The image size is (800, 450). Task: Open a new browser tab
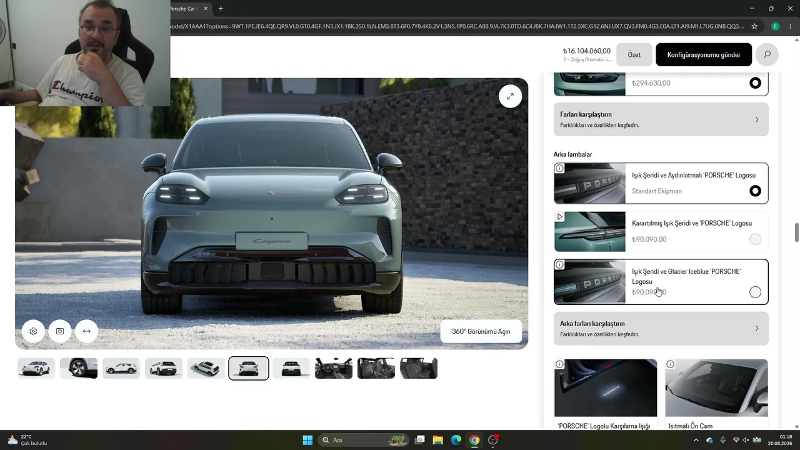click(221, 9)
